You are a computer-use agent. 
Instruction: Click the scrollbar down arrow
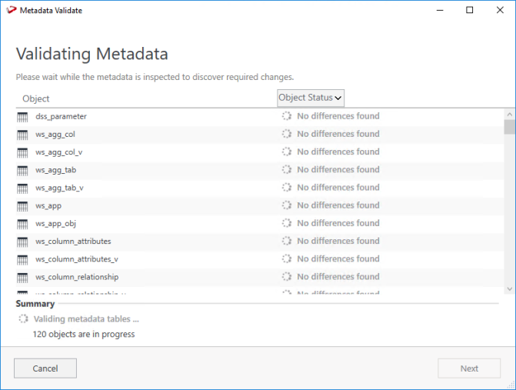click(x=509, y=288)
